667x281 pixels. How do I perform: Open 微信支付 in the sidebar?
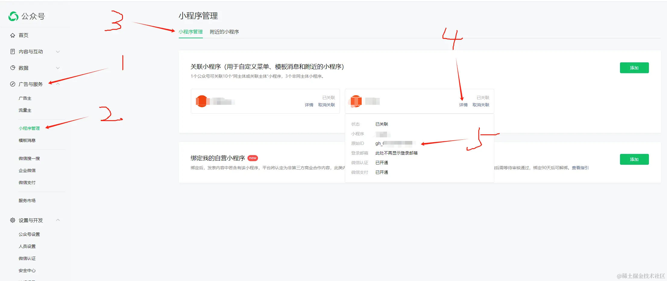27,183
